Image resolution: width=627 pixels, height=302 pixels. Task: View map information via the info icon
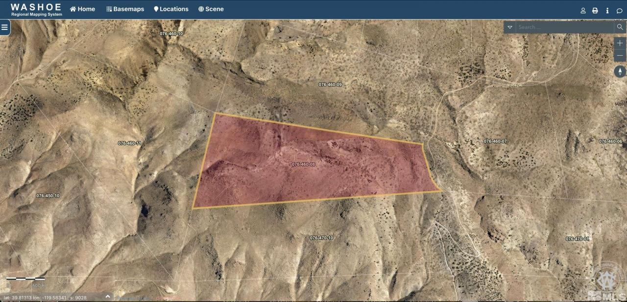pyautogui.click(x=607, y=10)
